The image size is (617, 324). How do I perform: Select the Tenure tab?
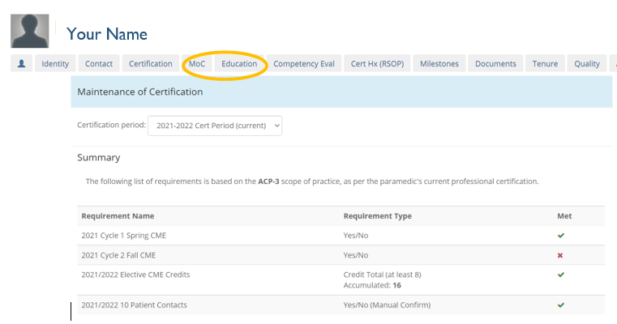point(545,64)
